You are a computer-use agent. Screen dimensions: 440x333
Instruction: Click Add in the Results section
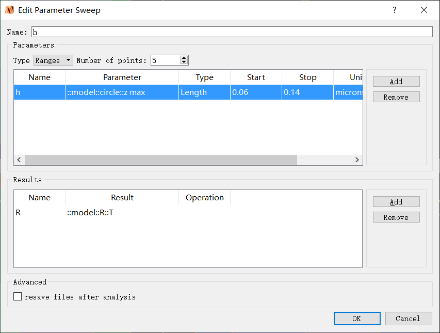[x=396, y=201]
